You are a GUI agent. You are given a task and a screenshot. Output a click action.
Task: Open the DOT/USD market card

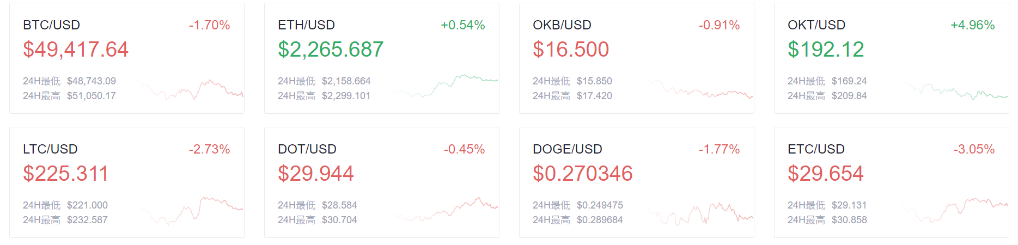pyautogui.click(x=382, y=182)
